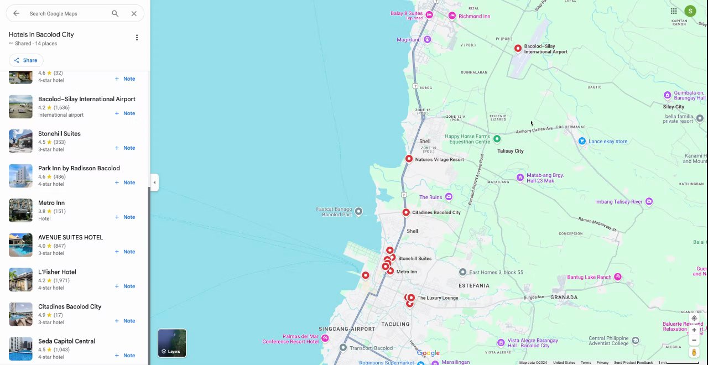Viewport: 708px width, 365px height.
Task: Select the Nature's Village Resort red marker
Action: pyautogui.click(x=409, y=159)
